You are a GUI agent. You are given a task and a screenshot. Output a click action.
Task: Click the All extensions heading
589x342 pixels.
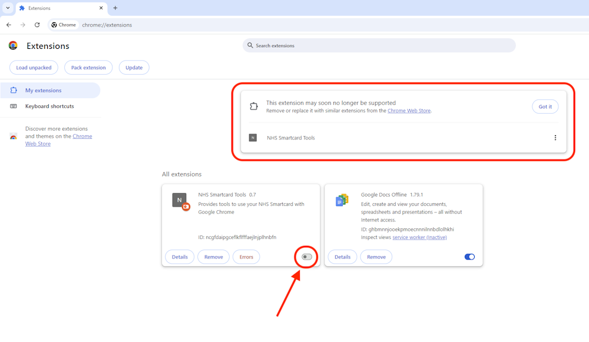(x=181, y=174)
